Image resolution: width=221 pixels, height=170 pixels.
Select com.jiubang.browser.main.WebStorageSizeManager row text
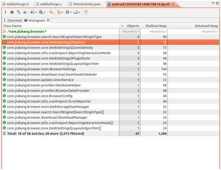click(x=48, y=107)
